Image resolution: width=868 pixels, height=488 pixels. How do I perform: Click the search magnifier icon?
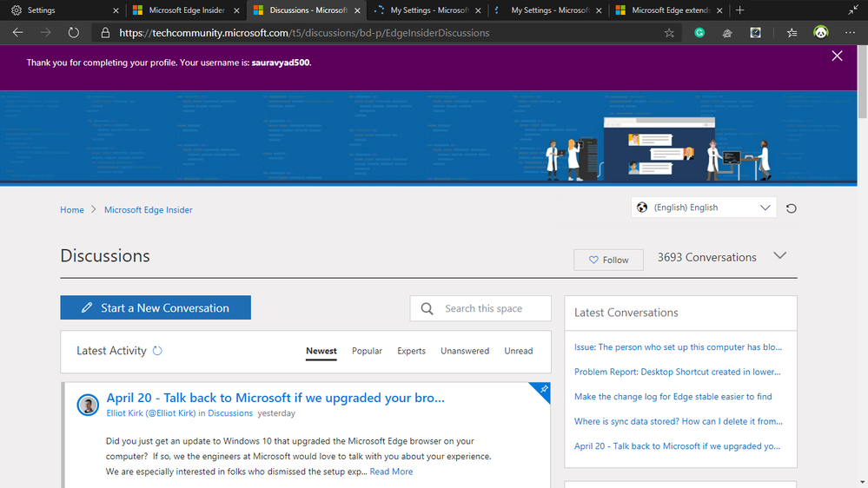pos(427,309)
